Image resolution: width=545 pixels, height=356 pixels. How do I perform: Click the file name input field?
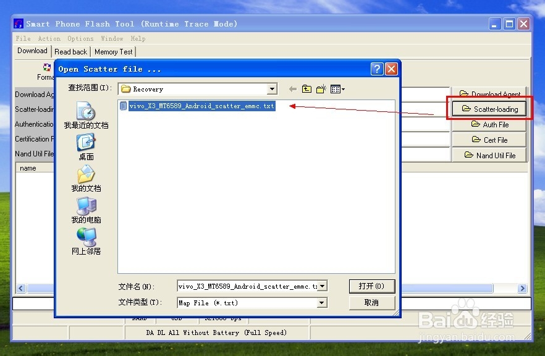(x=247, y=286)
